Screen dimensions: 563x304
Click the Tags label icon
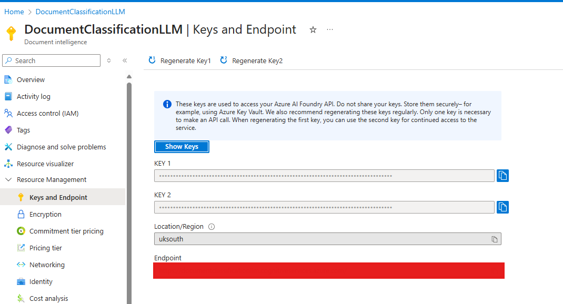8,130
